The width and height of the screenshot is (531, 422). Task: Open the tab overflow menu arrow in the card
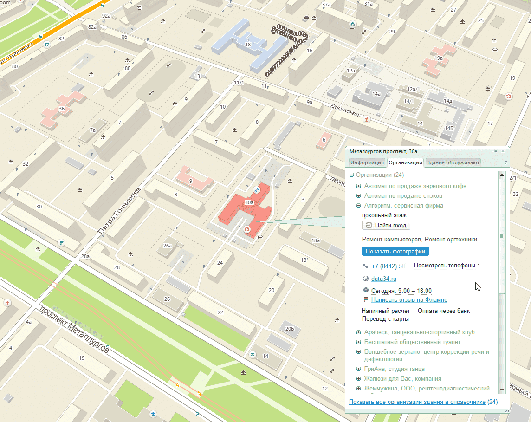coord(505,163)
